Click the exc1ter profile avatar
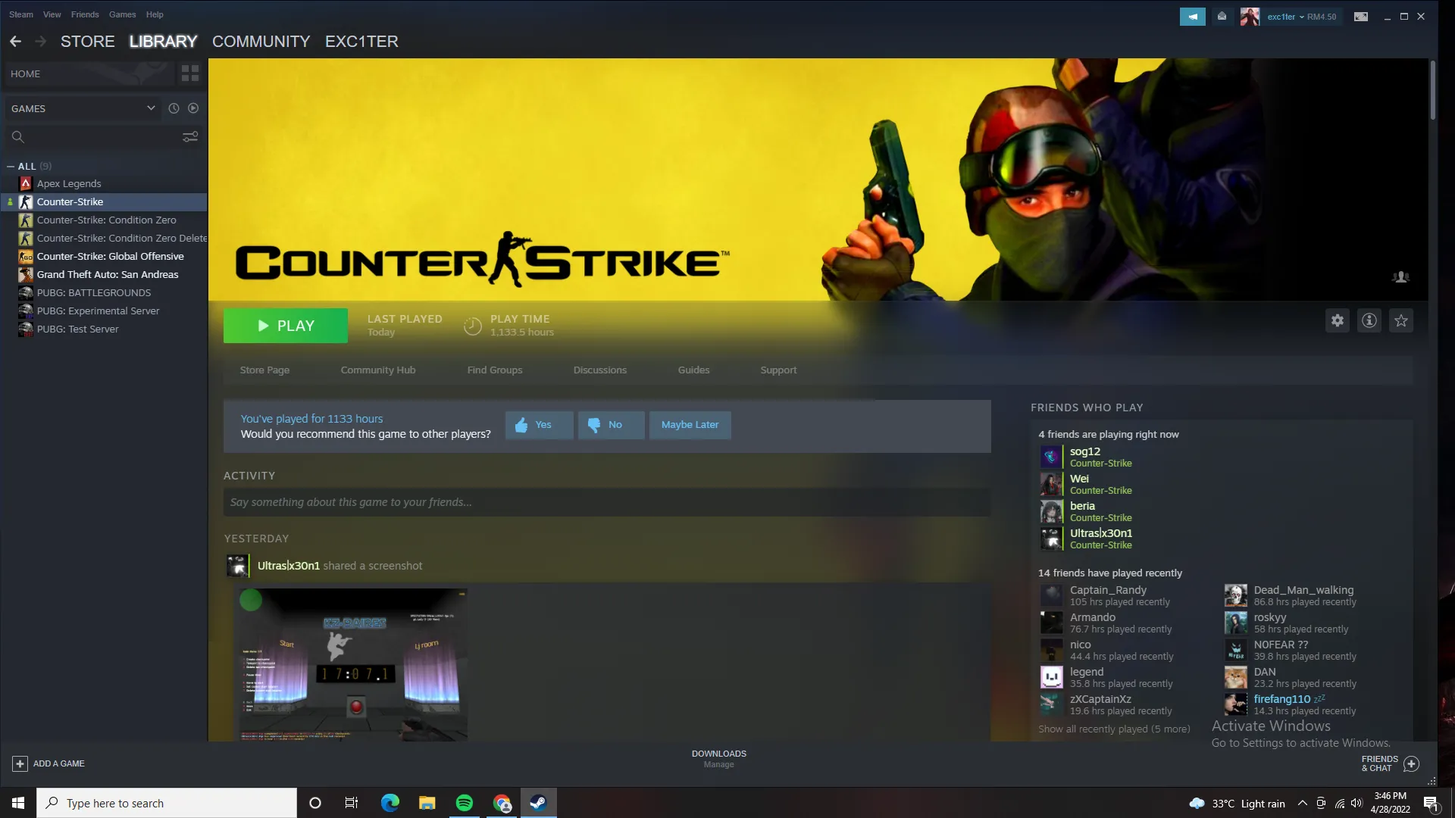The image size is (1455, 818). (1250, 17)
